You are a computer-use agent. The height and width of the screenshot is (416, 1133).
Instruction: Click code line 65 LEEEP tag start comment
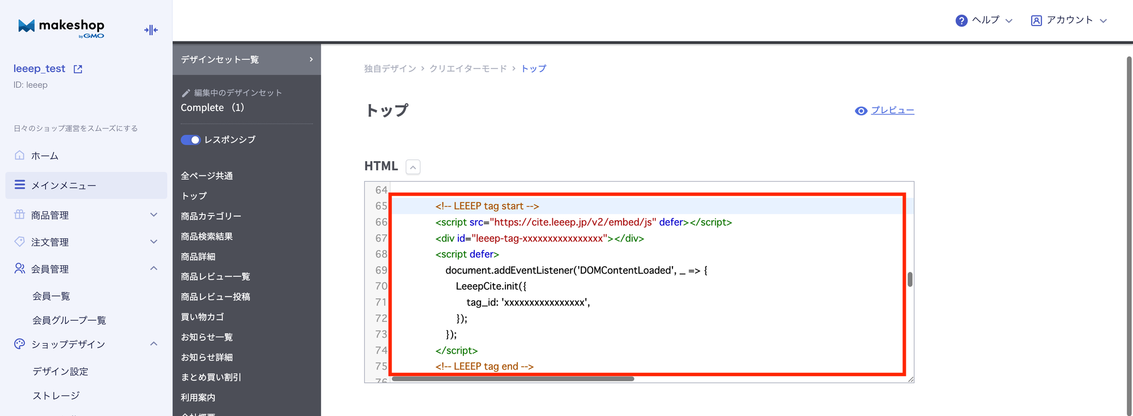(x=487, y=206)
